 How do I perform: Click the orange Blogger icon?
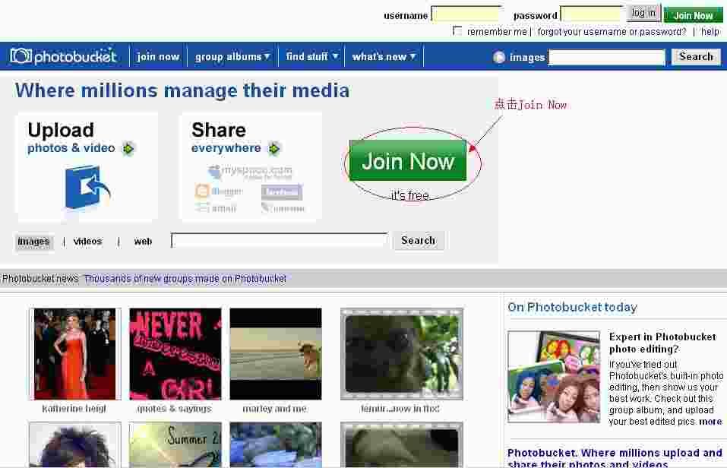pyautogui.click(x=202, y=191)
